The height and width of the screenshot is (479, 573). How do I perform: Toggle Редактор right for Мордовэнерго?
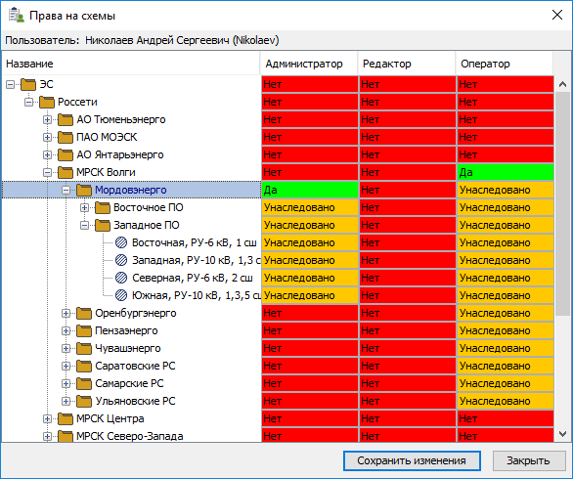(408, 190)
